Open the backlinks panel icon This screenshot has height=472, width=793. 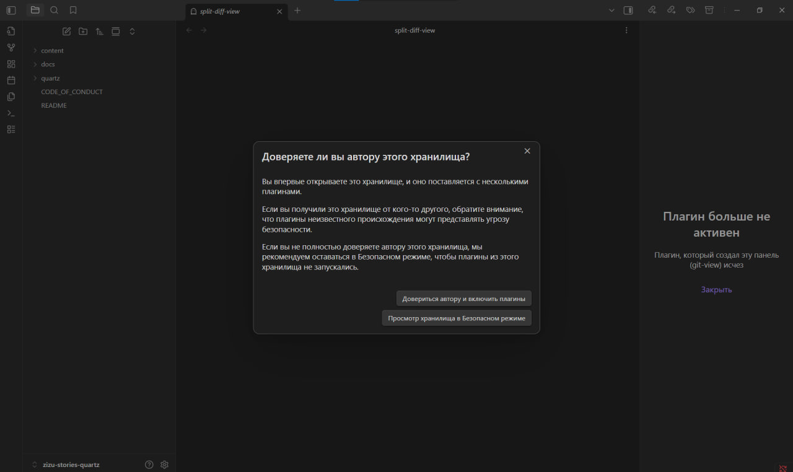pyautogui.click(x=652, y=10)
